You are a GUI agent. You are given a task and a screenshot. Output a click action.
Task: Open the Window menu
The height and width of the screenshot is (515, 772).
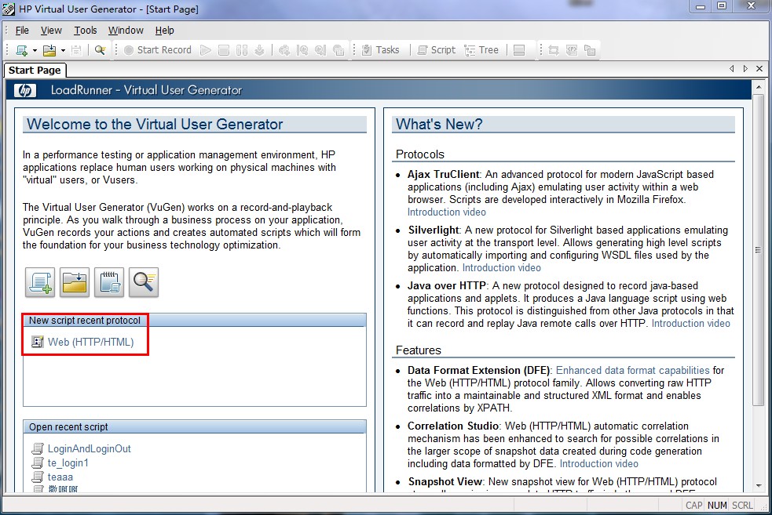tap(126, 31)
